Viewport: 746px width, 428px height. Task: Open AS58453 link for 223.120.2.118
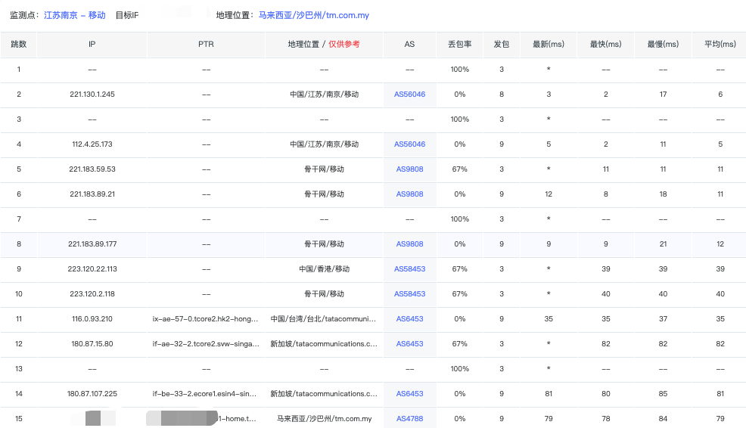(x=409, y=294)
